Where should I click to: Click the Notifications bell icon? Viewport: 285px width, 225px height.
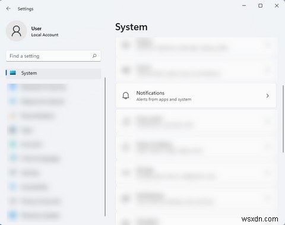[x=126, y=96]
